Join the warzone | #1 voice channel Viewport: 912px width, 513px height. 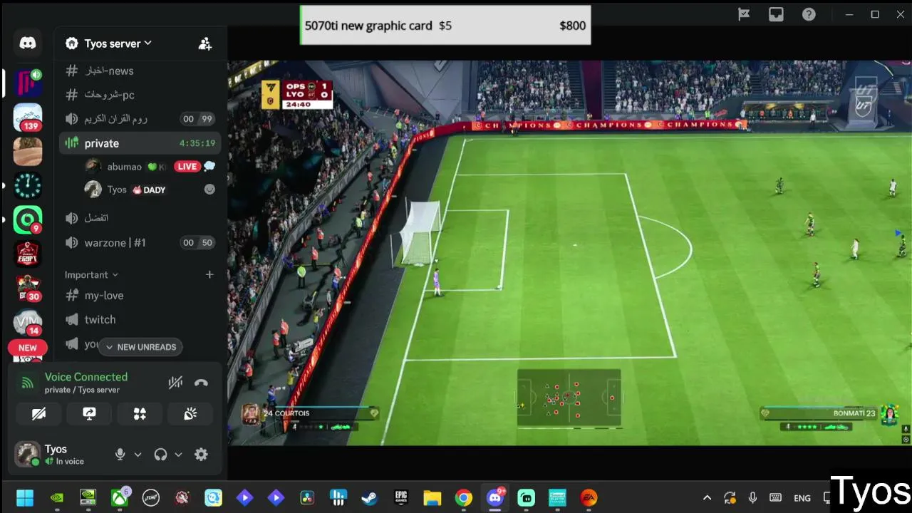139,242
